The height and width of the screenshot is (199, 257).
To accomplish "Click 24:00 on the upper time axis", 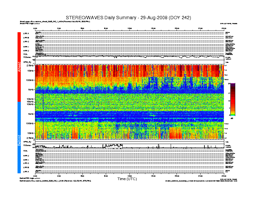I will click(x=224, y=28).
